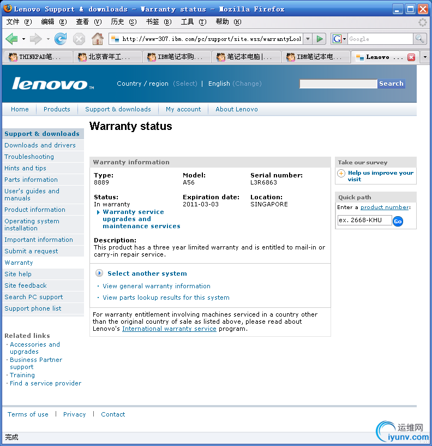Image resolution: width=432 pixels, height=446 pixels.
Task: Click View general warranty information link
Action: coord(157,286)
